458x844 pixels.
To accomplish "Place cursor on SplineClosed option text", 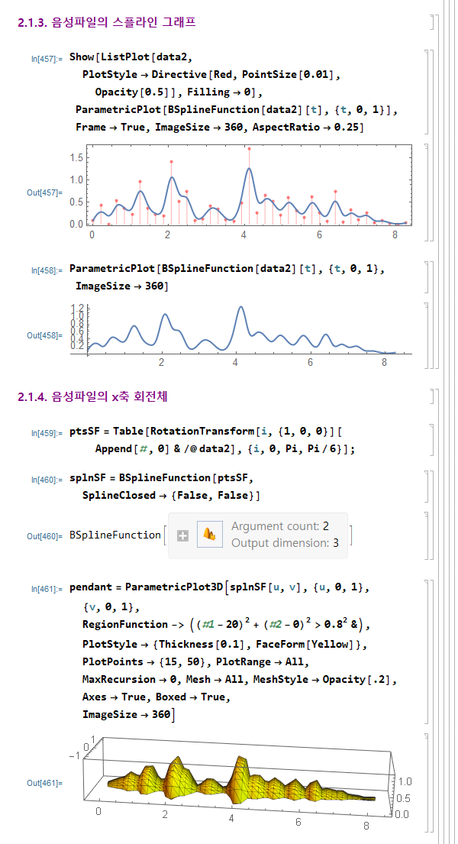I will [115, 496].
